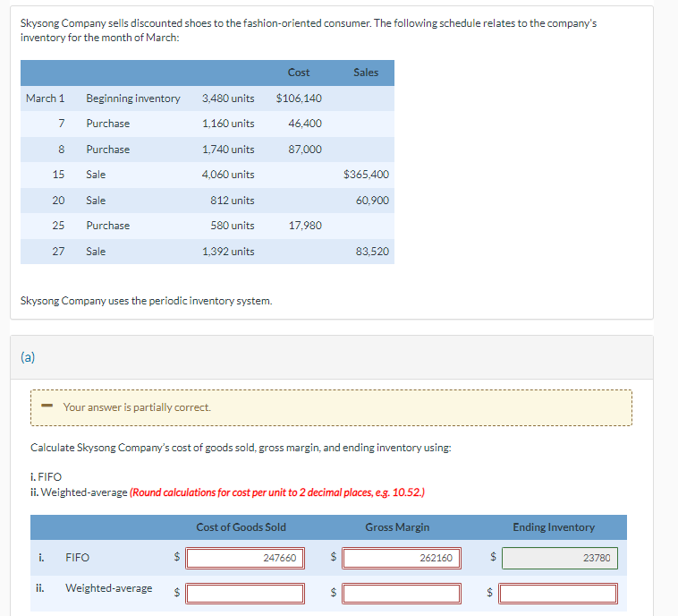Click the date 20 cell

58,201
